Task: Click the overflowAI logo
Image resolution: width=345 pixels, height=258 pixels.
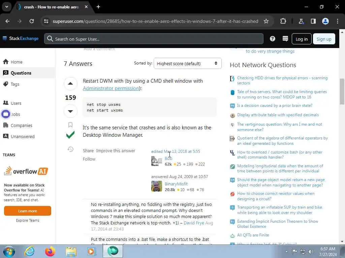Action: [26, 171]
